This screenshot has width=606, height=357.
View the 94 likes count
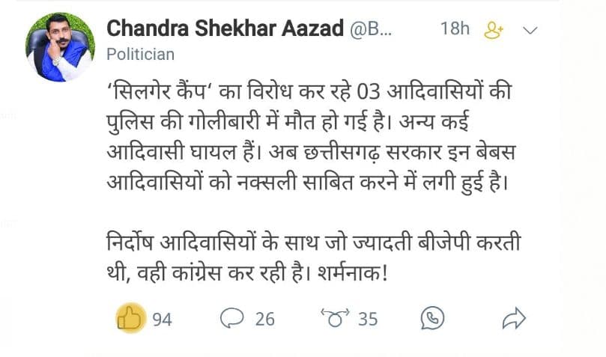click(163, 320)
